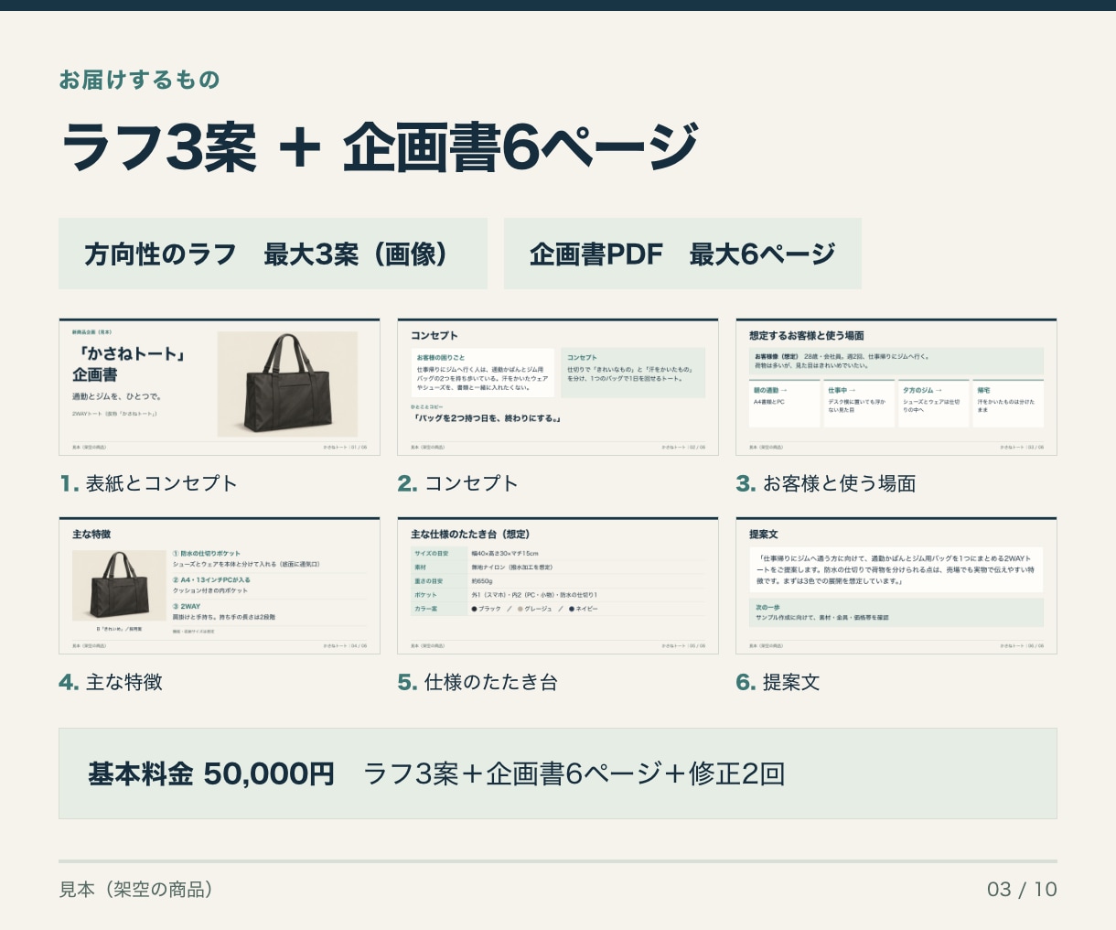1116x930 pixels.
Task: Click the title 'ラフ3案 + 企画書6ページ'
Action: 380,146
